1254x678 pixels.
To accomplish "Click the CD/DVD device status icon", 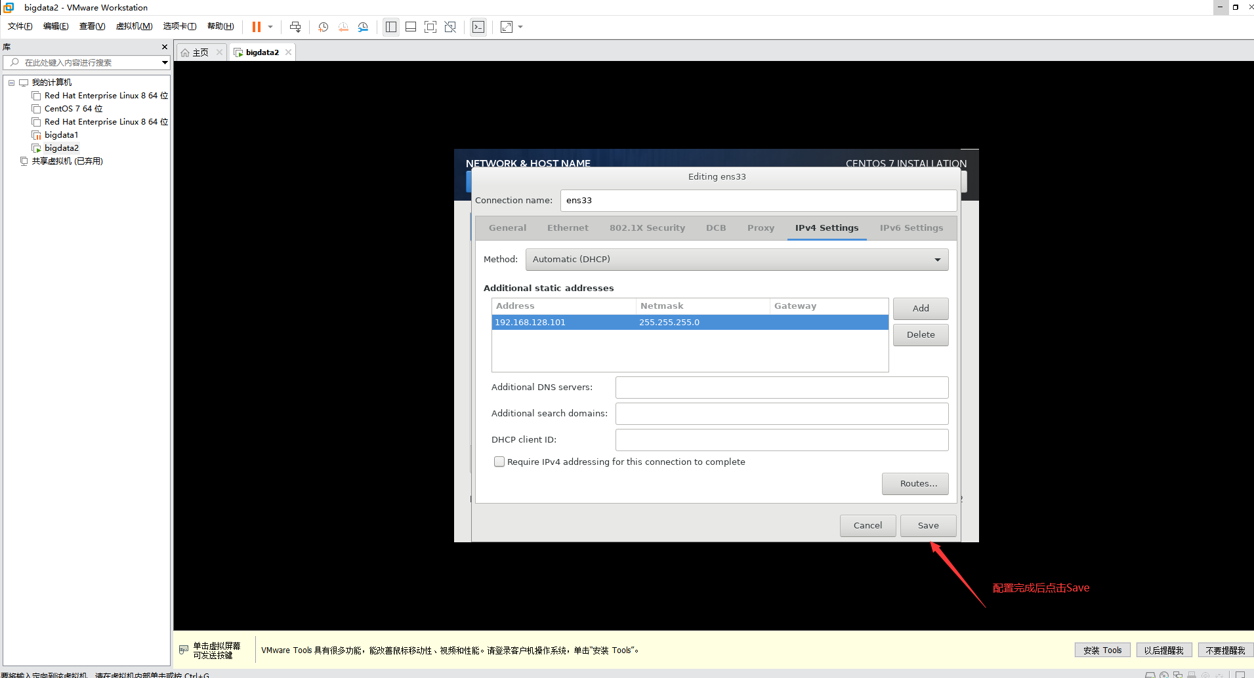I will (1164, 674).
